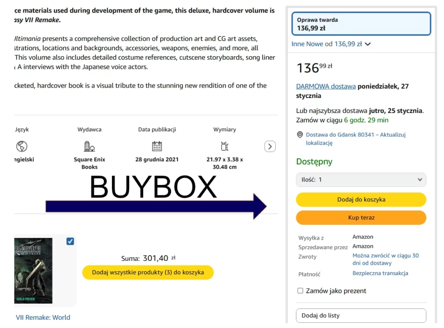Open the DARMOWA dostawa link
The image size is (444, 328).
point(326,86)
